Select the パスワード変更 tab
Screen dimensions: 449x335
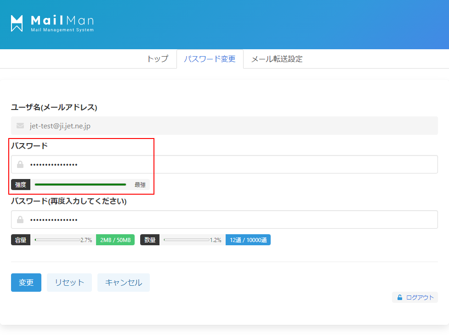[210, 59]
